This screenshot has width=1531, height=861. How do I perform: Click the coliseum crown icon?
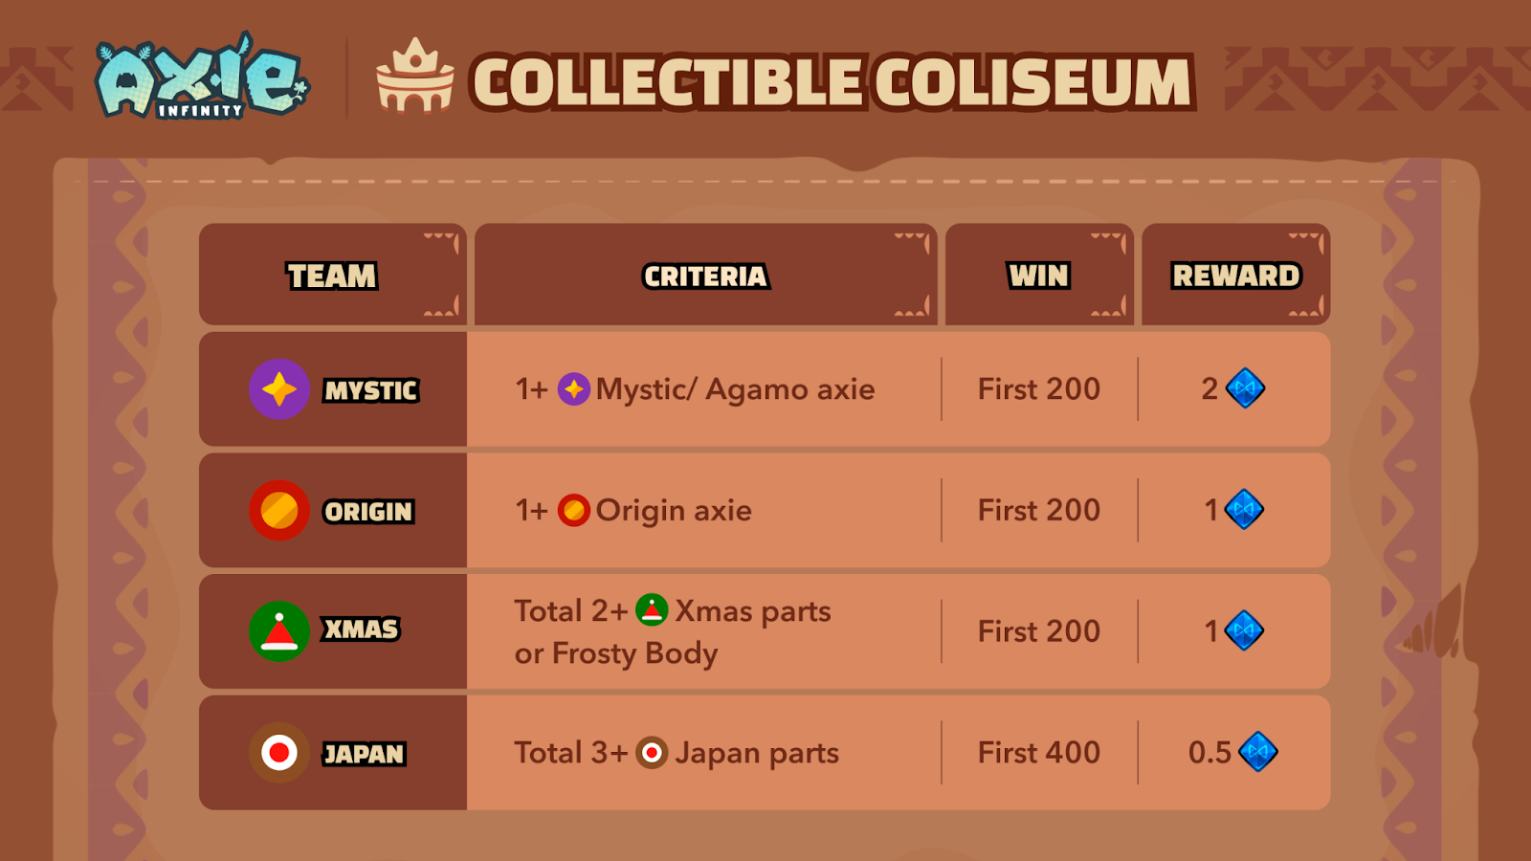pos(414,77)
